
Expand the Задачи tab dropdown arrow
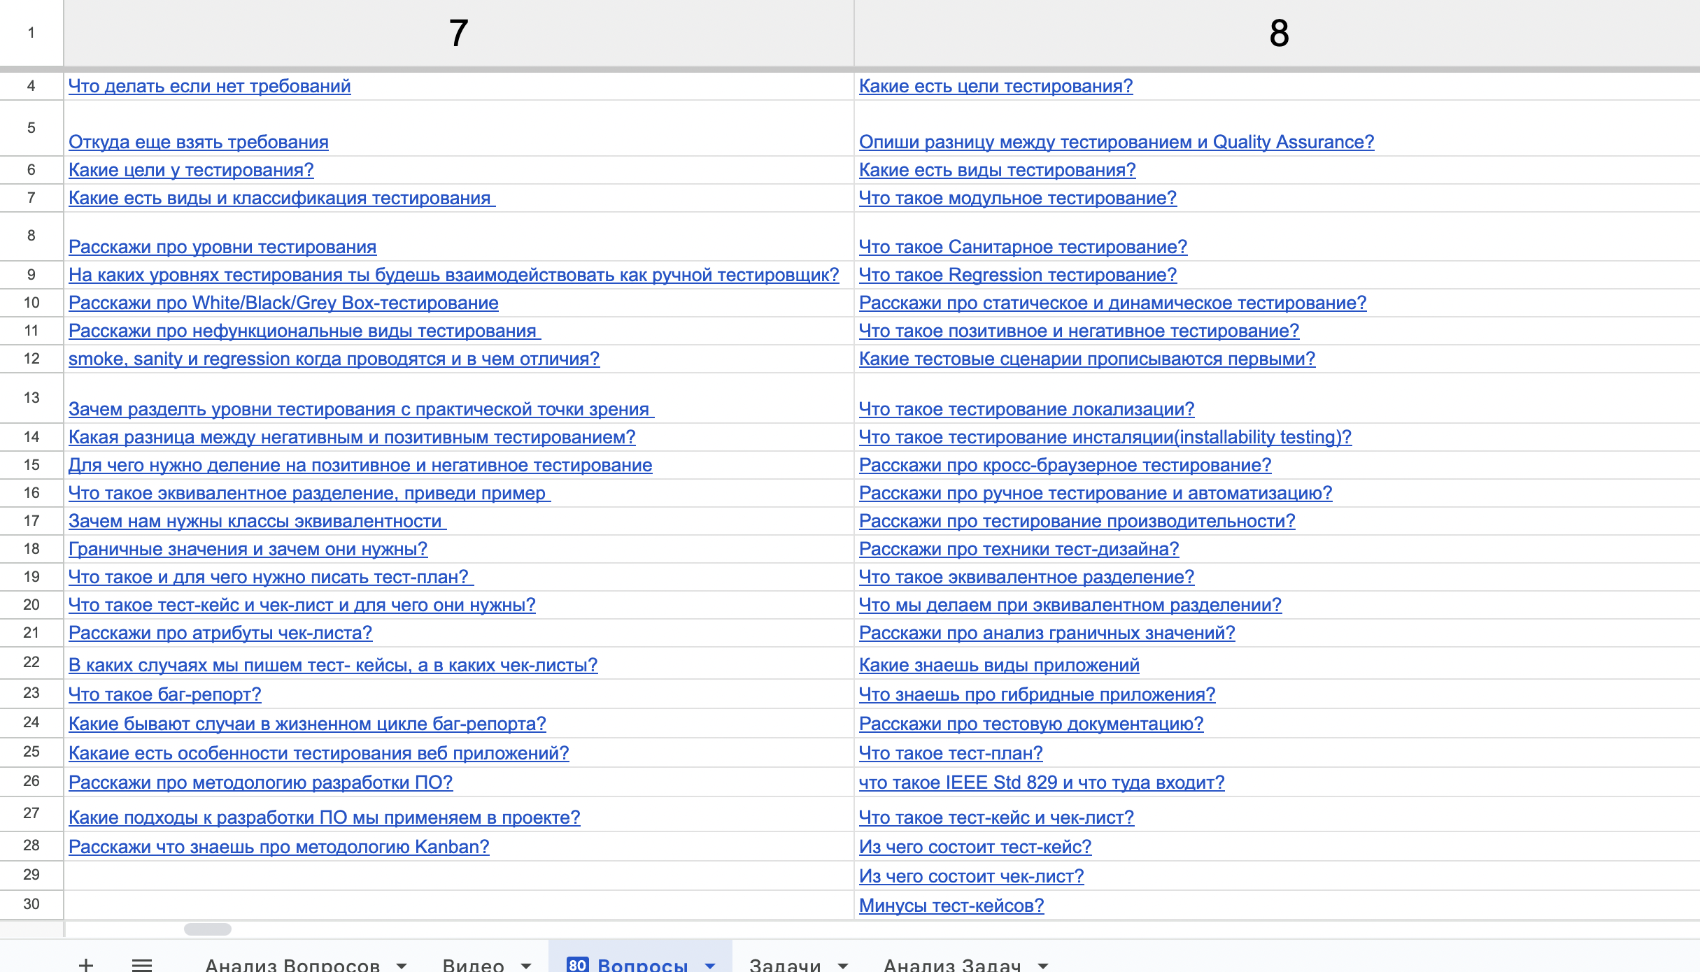[x=843, y=965]
